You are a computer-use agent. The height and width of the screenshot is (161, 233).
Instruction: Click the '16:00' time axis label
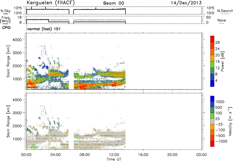(x=143, y=155)
